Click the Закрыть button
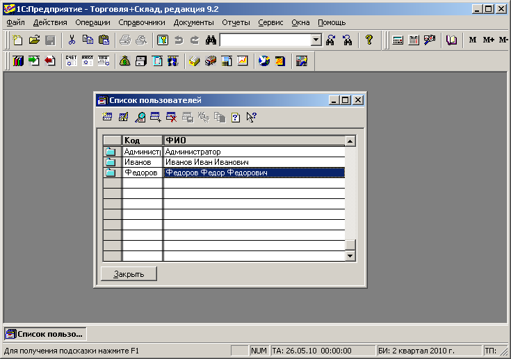 coord(129,274)
